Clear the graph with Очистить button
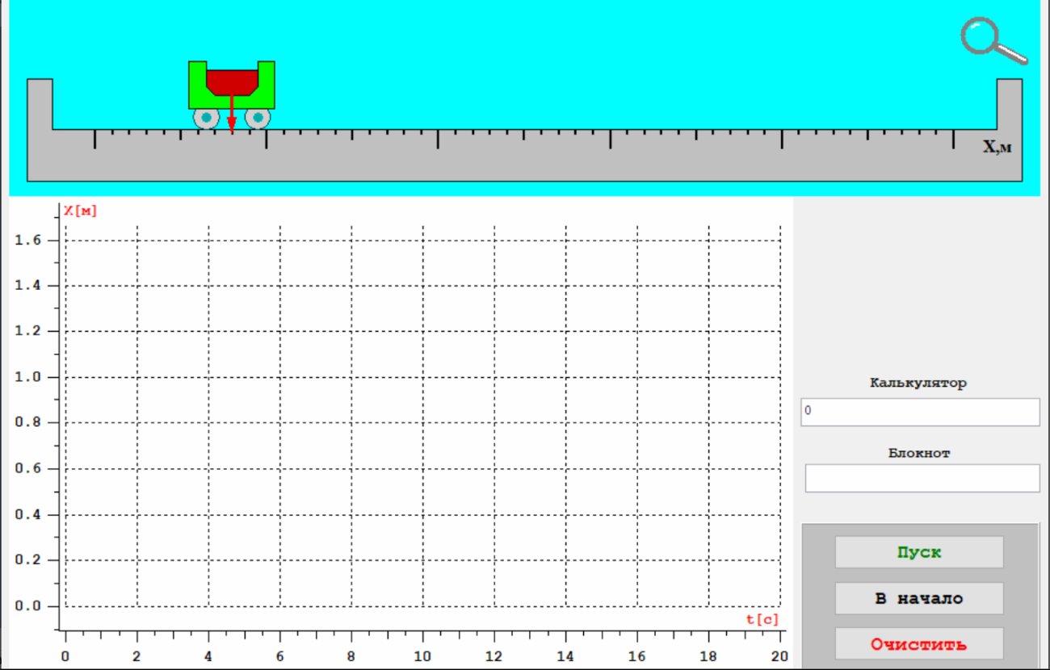The image size is (1050, 670). tap(919, 644)
